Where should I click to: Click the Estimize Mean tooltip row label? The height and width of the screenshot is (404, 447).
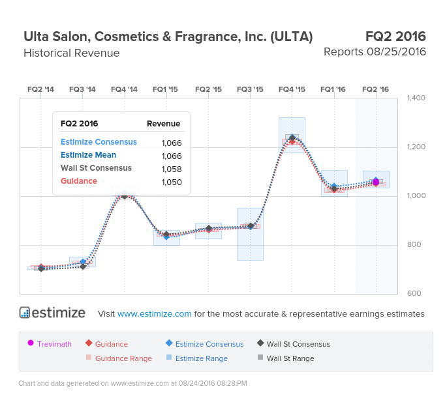tap(88, 155)
